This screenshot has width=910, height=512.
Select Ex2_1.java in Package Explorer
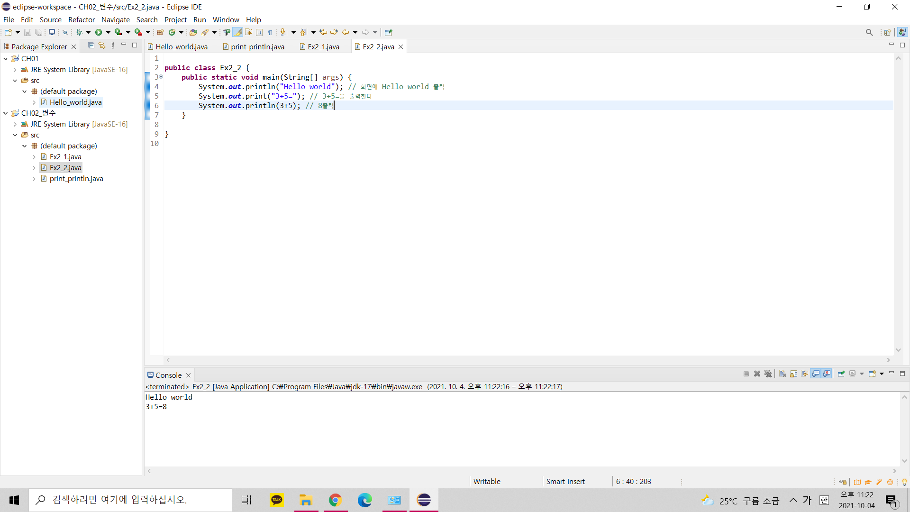(x=65, y=157)
